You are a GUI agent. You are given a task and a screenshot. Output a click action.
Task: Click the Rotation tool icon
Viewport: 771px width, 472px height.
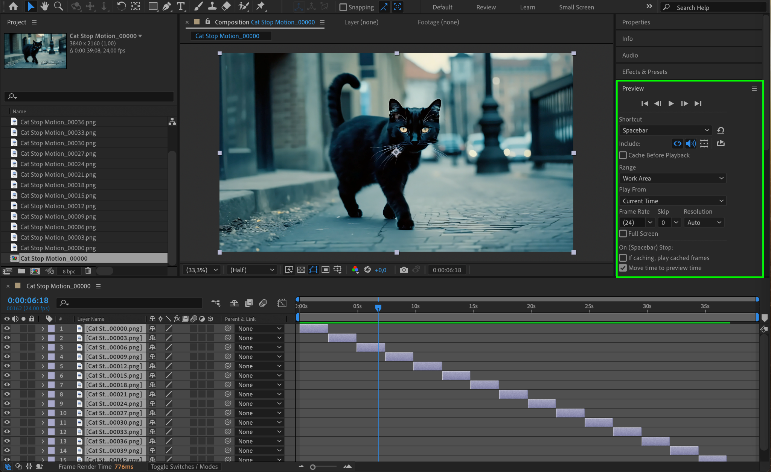click(121, 6)
